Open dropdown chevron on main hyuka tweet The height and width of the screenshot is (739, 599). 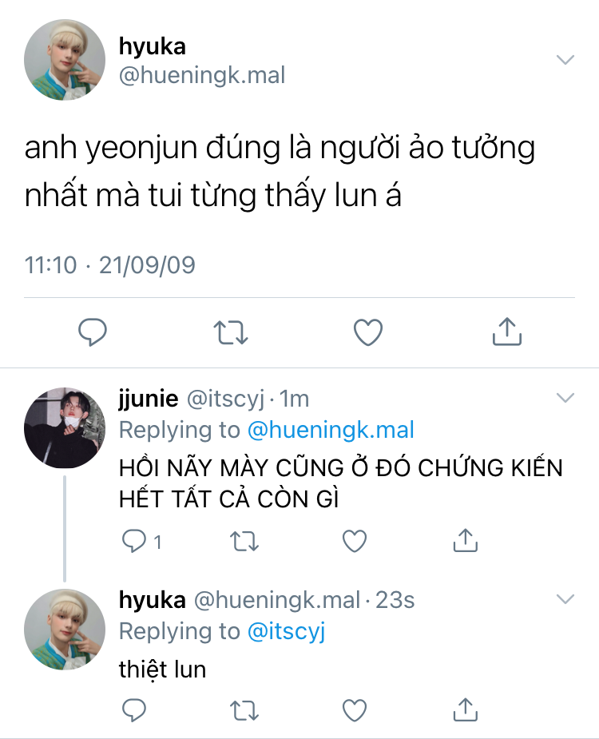point(565,59)
